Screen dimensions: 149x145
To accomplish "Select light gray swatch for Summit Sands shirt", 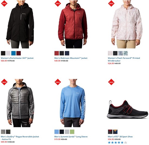I will (67, 132).
